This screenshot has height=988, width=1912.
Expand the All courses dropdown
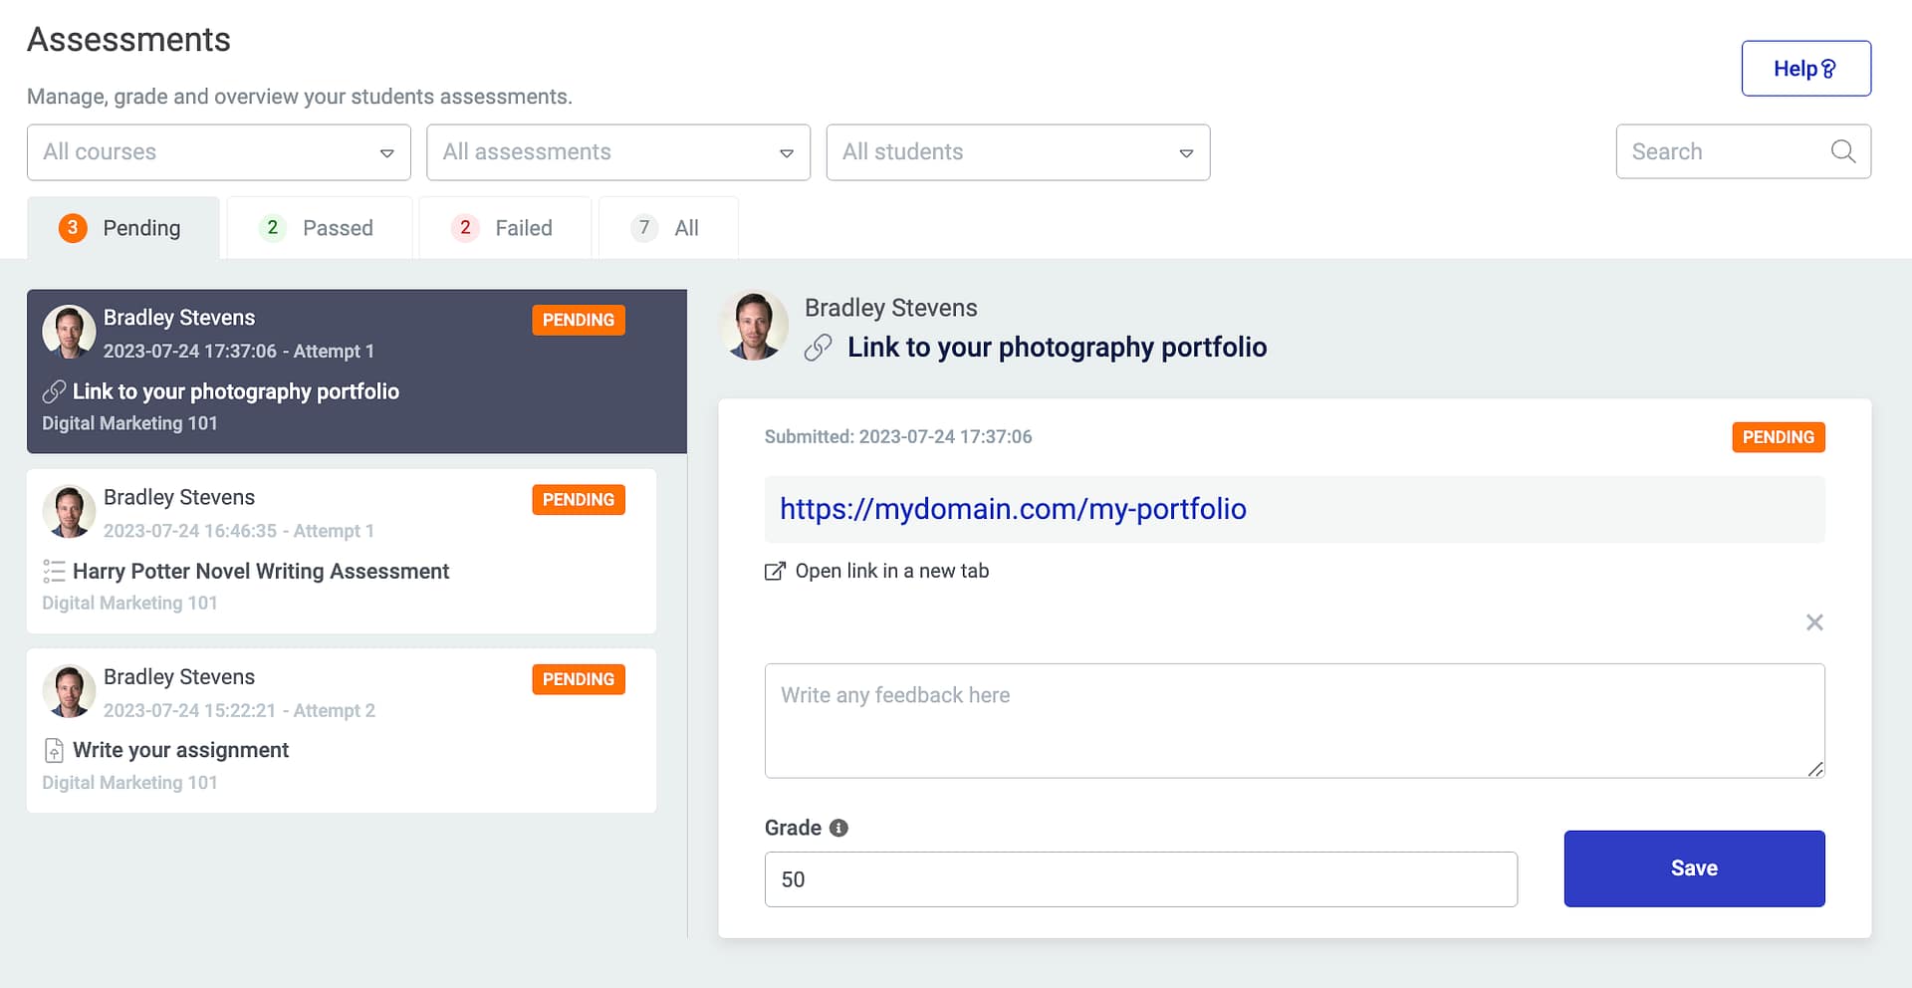(219, 152)
